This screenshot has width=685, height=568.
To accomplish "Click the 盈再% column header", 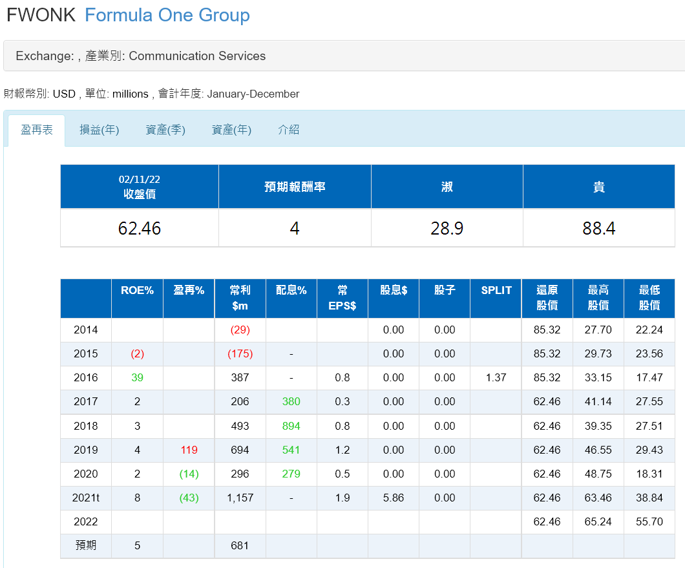I will pos(189,299).
